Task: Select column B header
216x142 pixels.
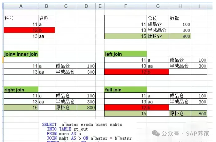Action: (47, 6)
